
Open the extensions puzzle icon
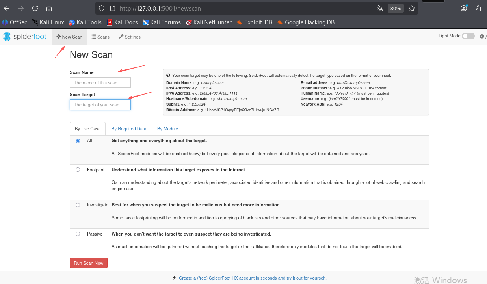click(x=478, y=8)
